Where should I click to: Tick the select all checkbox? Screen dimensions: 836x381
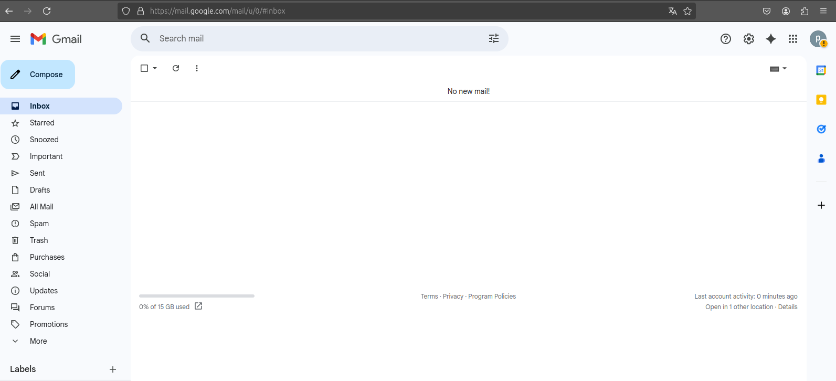click(x=144, y=68)
